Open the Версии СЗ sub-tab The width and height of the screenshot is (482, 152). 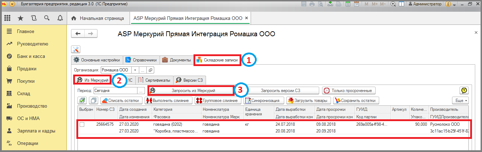click(x=189, y=80)
